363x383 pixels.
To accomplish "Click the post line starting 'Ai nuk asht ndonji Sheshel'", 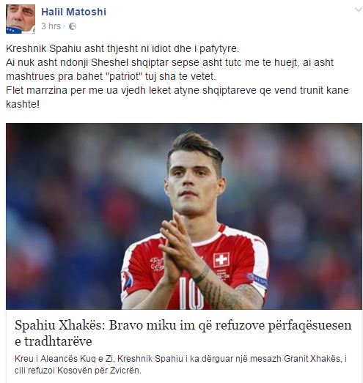I will point(169,62).
